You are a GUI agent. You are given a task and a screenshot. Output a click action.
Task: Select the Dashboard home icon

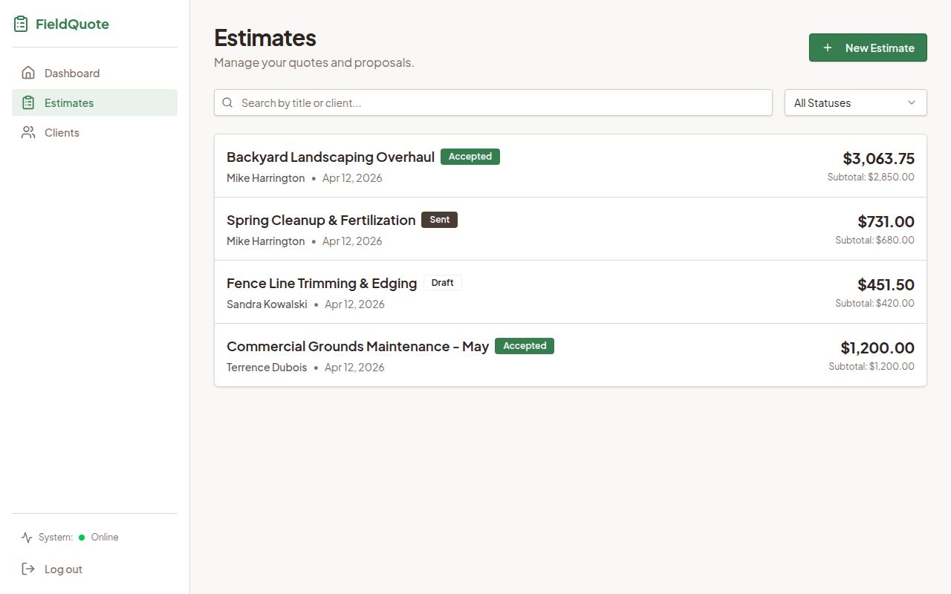(x=28, y=73)
